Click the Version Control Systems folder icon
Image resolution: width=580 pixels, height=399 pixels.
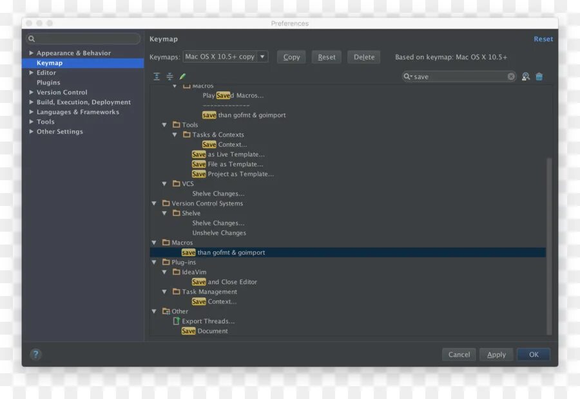tap(166, 203)
